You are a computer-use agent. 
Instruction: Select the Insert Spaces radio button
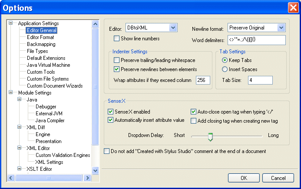pyautogui.click(x=225, y=69)
